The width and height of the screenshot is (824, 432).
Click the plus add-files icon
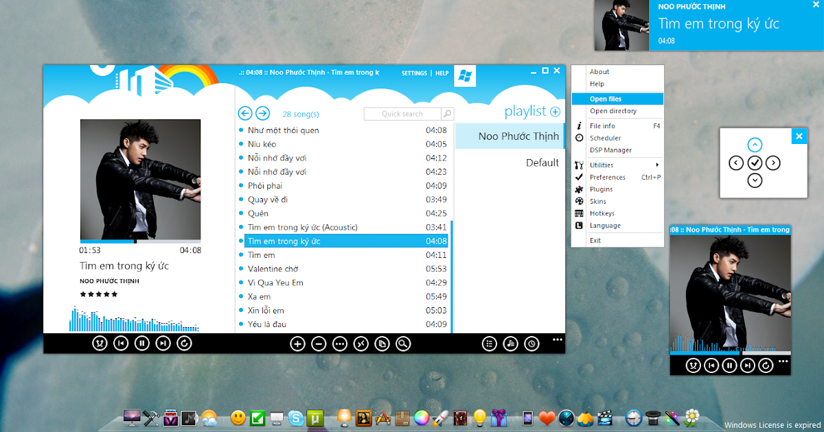coord(297,344)
